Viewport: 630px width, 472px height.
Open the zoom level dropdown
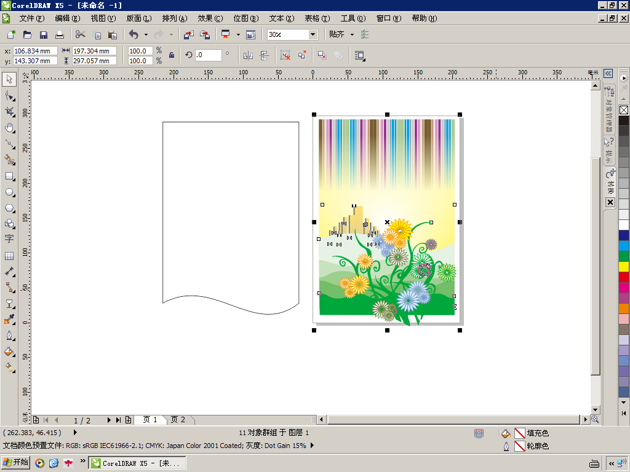tap(313, 34)
